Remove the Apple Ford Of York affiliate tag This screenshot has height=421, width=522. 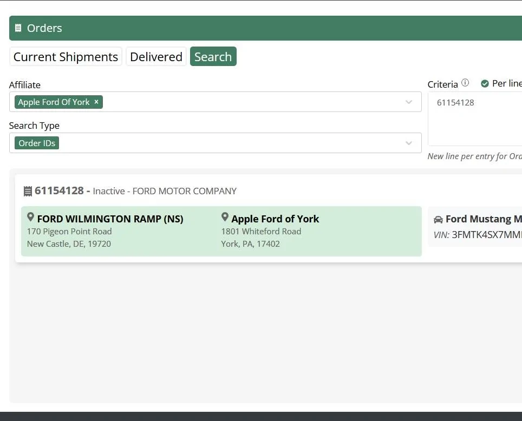pyautogui.click(x=96, y=102)
